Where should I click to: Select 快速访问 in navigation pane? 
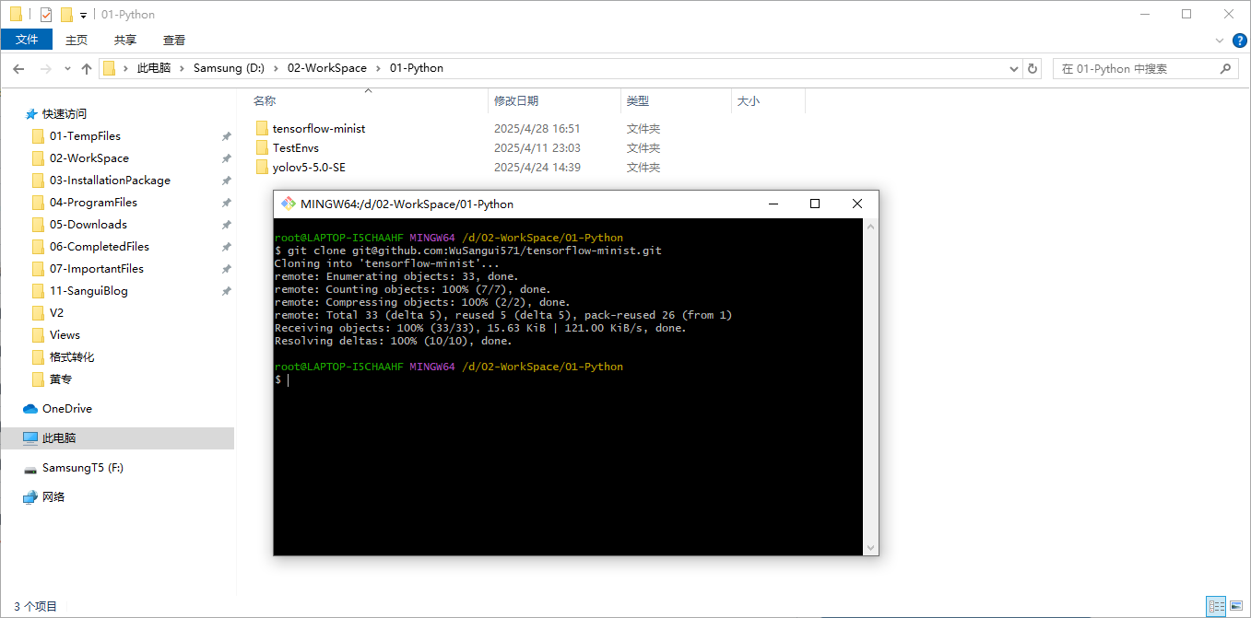coord(65,114)
